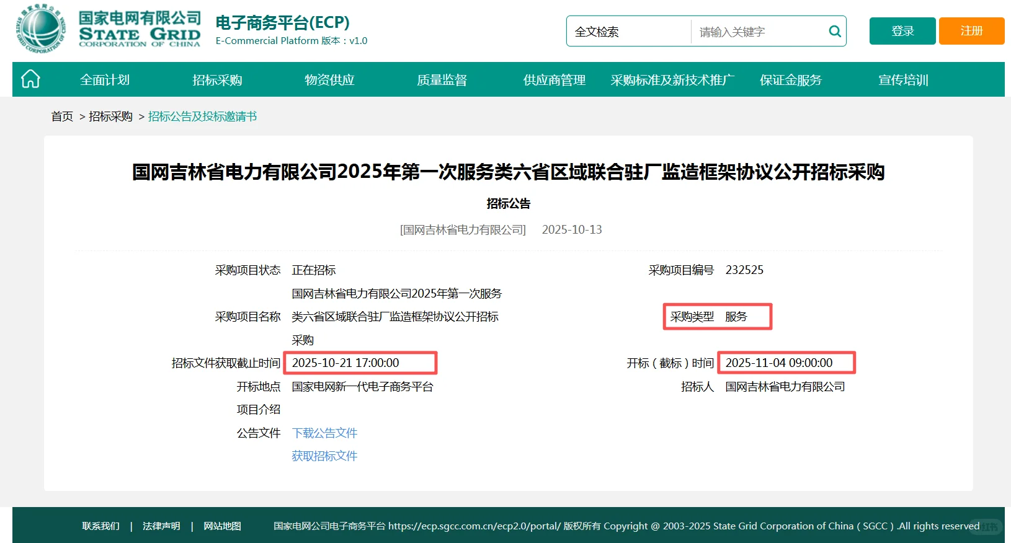Viewport: 1011px width, 543px height.
Task: Click the 电子商务平台(ECP) title text
Action: (282, 23)
